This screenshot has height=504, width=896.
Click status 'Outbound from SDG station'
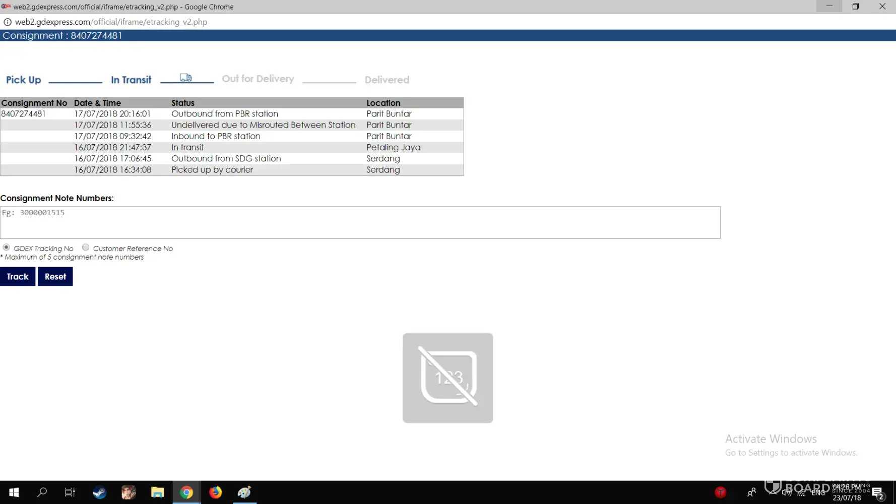point(226,158)
